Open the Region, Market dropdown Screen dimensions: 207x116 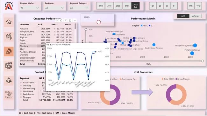[30, 8]
